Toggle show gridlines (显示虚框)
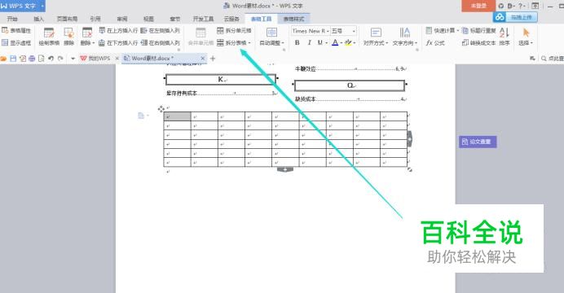The image size is (564, 293). click(x=16, y=42)
